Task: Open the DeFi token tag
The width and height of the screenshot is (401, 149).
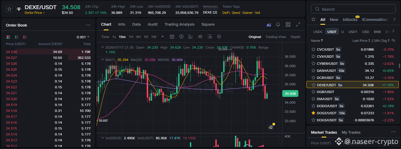Action: (x=226, y=13)
